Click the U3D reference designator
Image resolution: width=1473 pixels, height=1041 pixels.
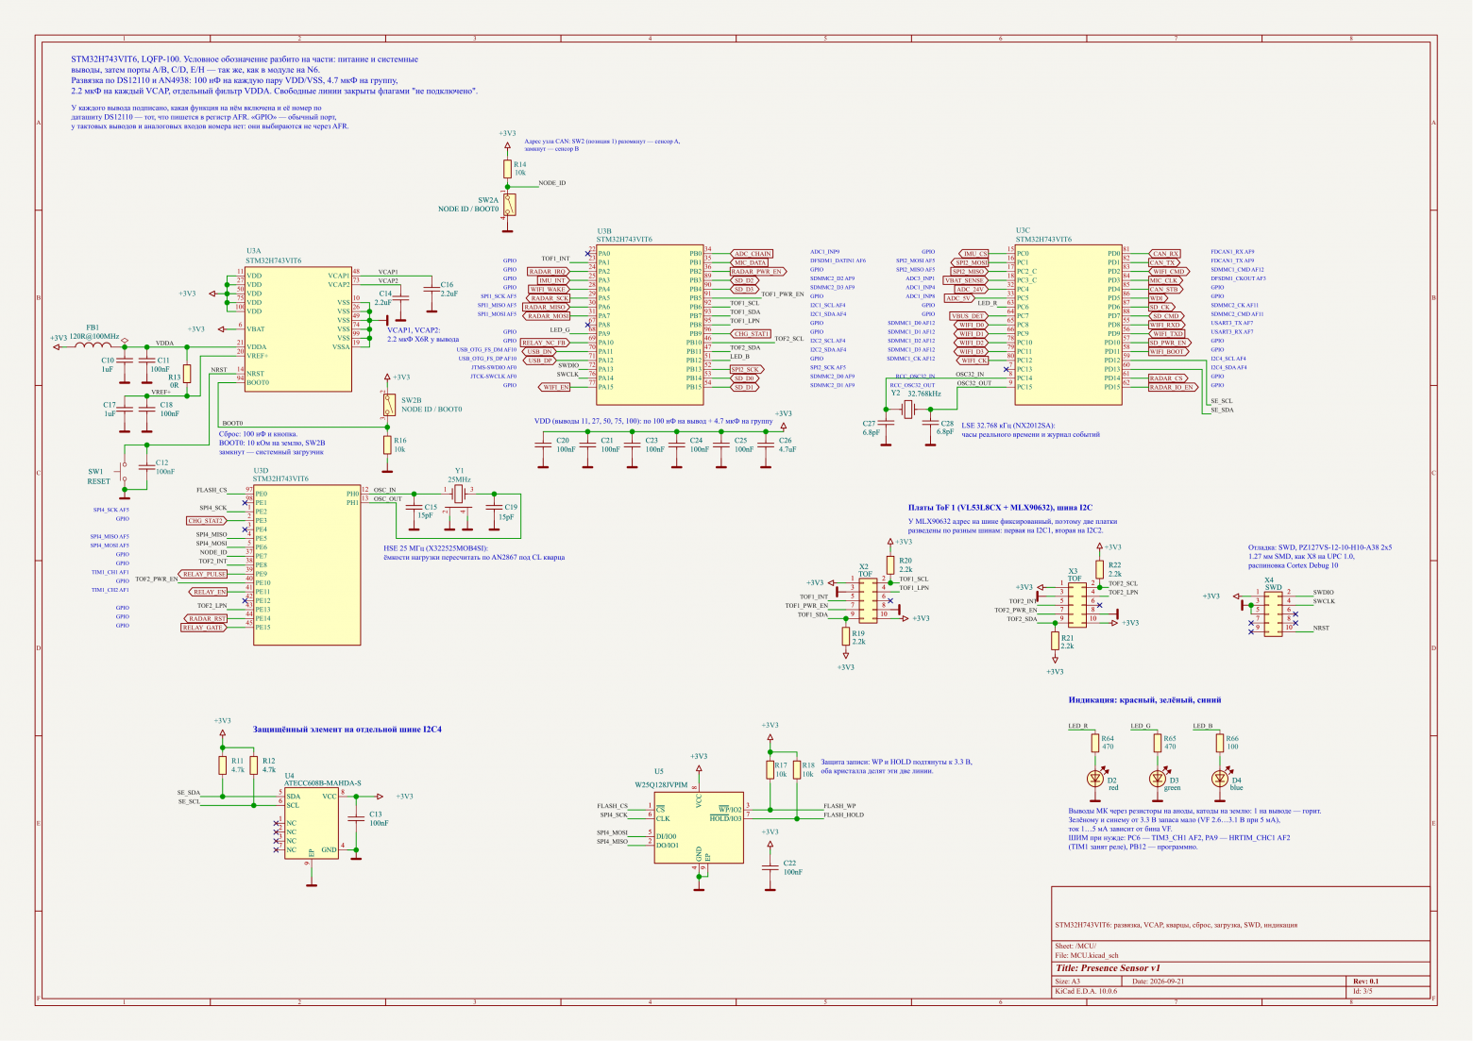(x=262, y=470)
